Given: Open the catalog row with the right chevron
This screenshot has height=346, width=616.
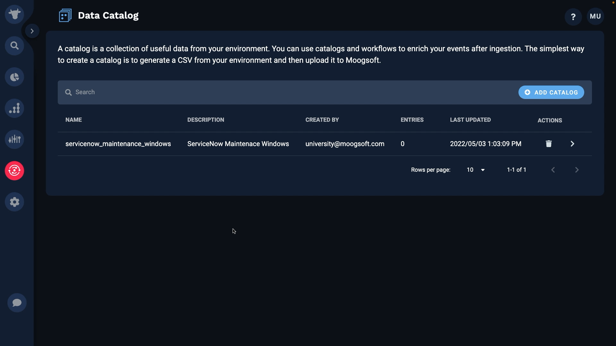Looking at the screenshot, I should click(x=572, y=144).
